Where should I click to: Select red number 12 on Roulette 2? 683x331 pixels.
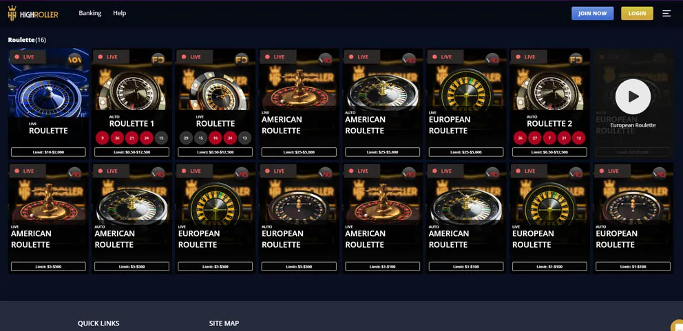click(579, 138)
